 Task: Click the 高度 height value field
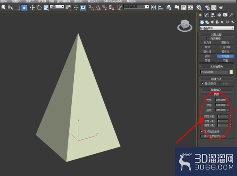click(x=221, y=110)
